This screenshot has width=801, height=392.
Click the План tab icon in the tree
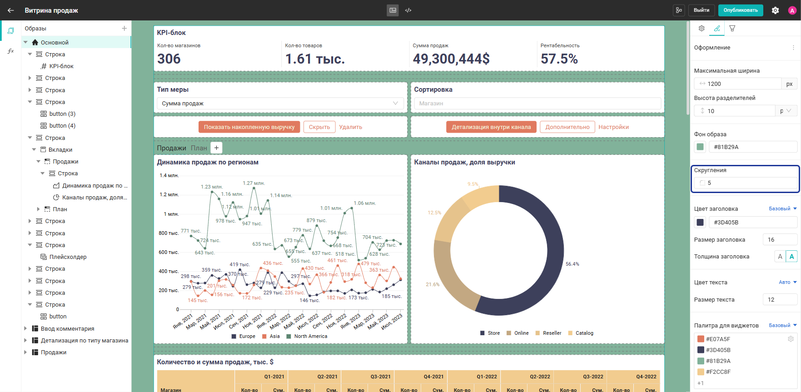[x=47, y=209]
